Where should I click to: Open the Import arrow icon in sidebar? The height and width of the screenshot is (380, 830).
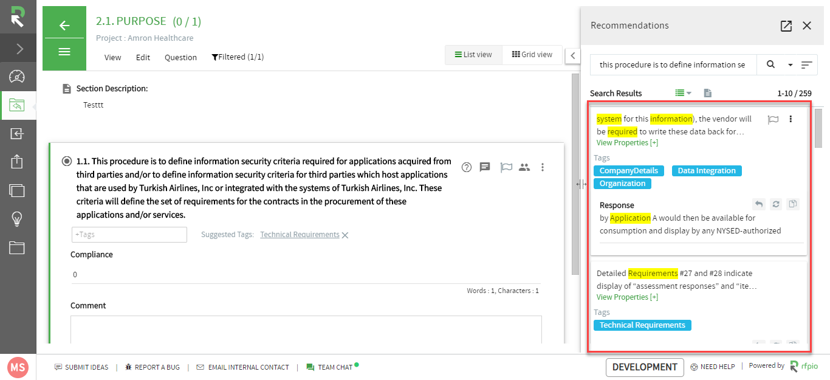pos(17,134)
